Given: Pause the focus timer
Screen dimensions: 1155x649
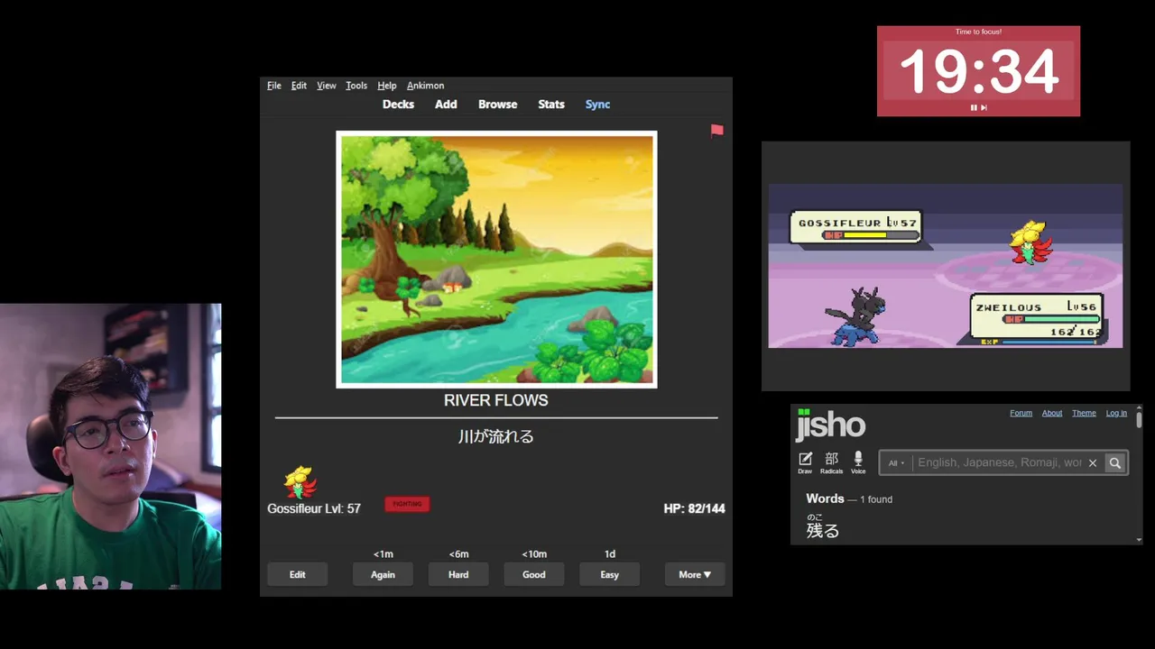Looking at the screenshot, I should click(973, 107).
